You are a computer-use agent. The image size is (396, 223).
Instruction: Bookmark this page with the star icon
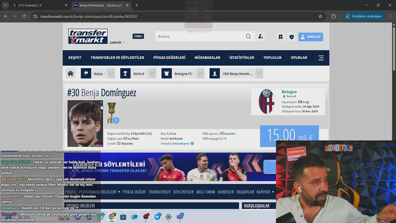(x=321, y=16)
